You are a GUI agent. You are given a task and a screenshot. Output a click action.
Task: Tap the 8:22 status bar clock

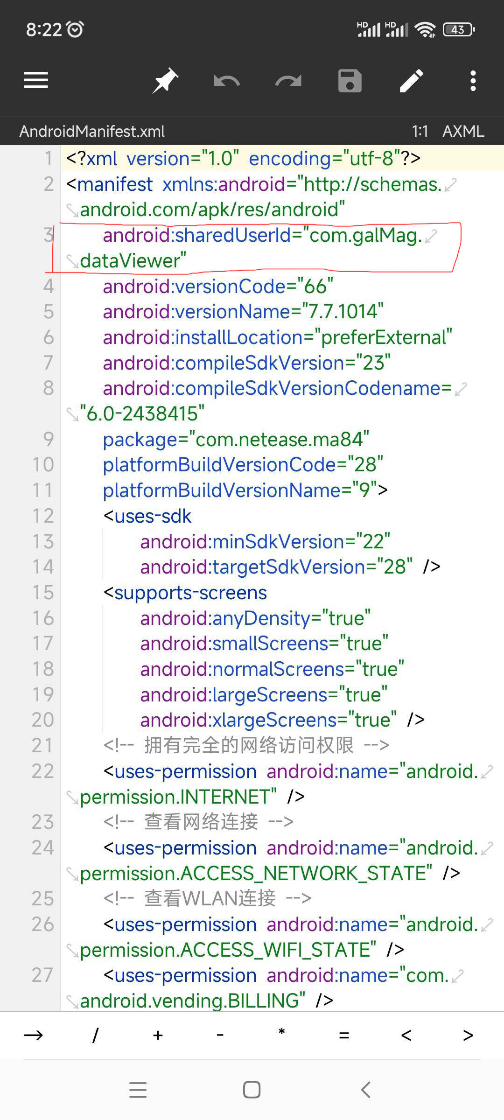click(x=44, y=29)
